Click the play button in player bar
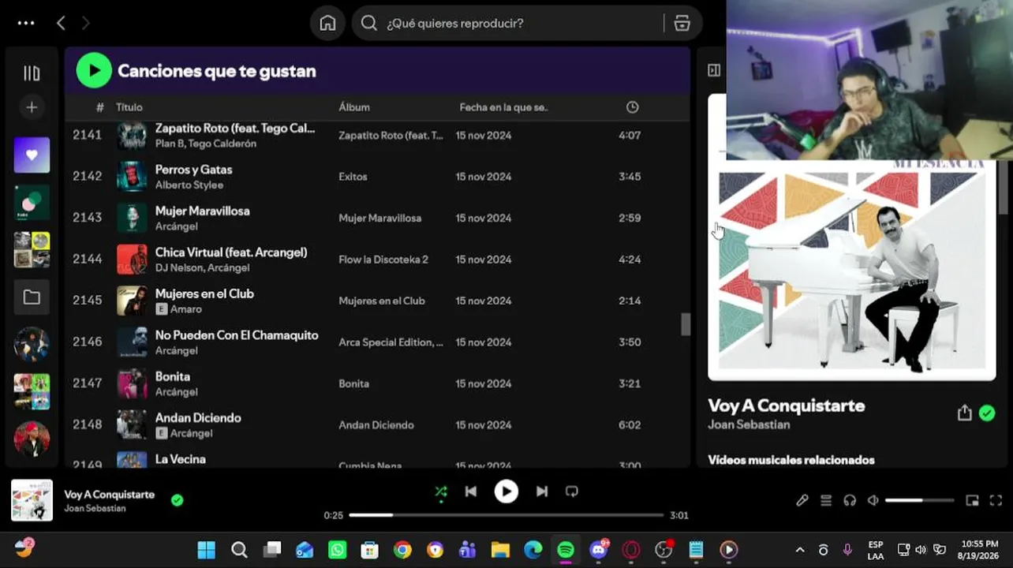1013x568 pixels. pos(506,491)
